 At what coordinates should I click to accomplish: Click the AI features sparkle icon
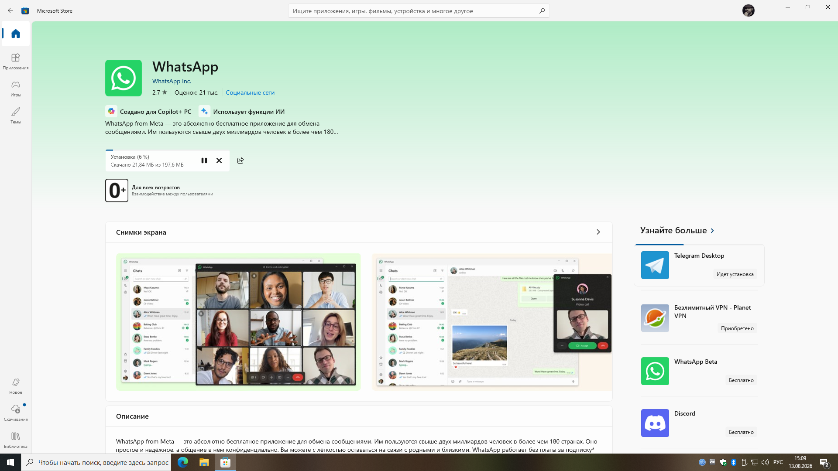tap(204, 111)
